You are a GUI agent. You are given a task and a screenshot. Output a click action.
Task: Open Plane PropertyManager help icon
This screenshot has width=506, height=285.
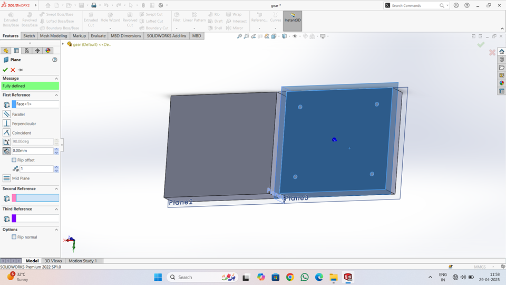pyautogui.click(x=55, y=60)
